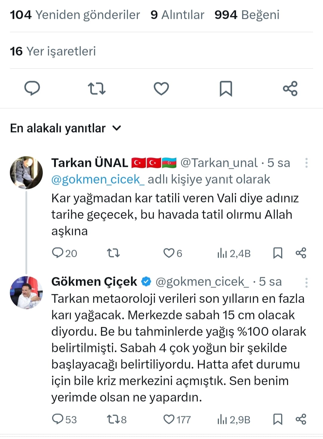The image size is (323, 439).
Task: Like Gökmen Çiçek's reply with 177 likes
Action: [x=169, y=419]
